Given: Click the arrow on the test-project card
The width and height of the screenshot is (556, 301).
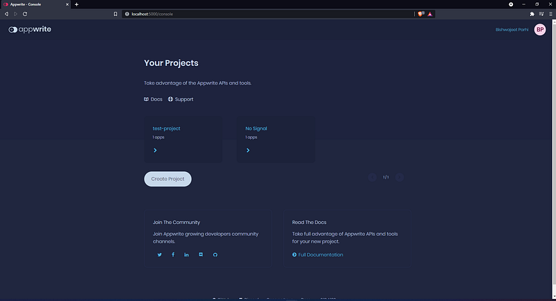Looking at the screenshot, I should coord(155,150).
